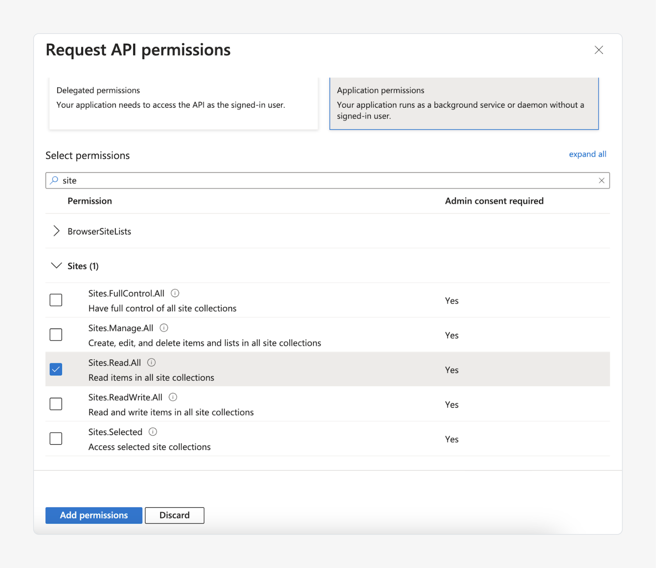Uncheck the Sites.Read.All permission
The width and height of the screenshot is (656, 568).
(56, 369)
